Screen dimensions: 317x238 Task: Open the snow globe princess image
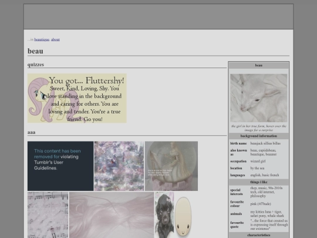pos(171,166)
